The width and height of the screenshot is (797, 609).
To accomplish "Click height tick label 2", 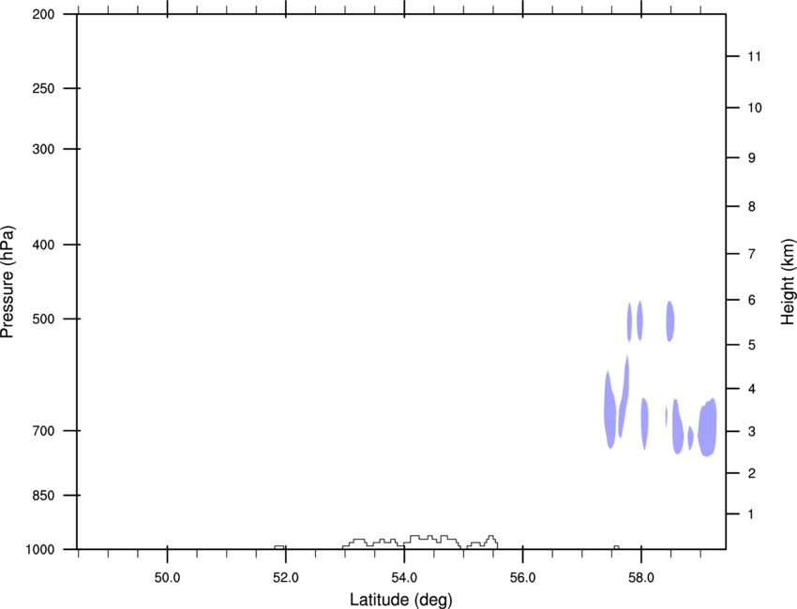I will pos(752,473).
